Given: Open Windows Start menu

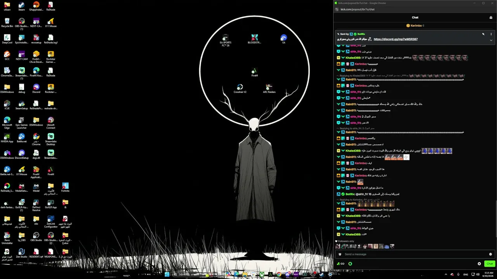Looking at the screenshot, I should tap(167, 274).
